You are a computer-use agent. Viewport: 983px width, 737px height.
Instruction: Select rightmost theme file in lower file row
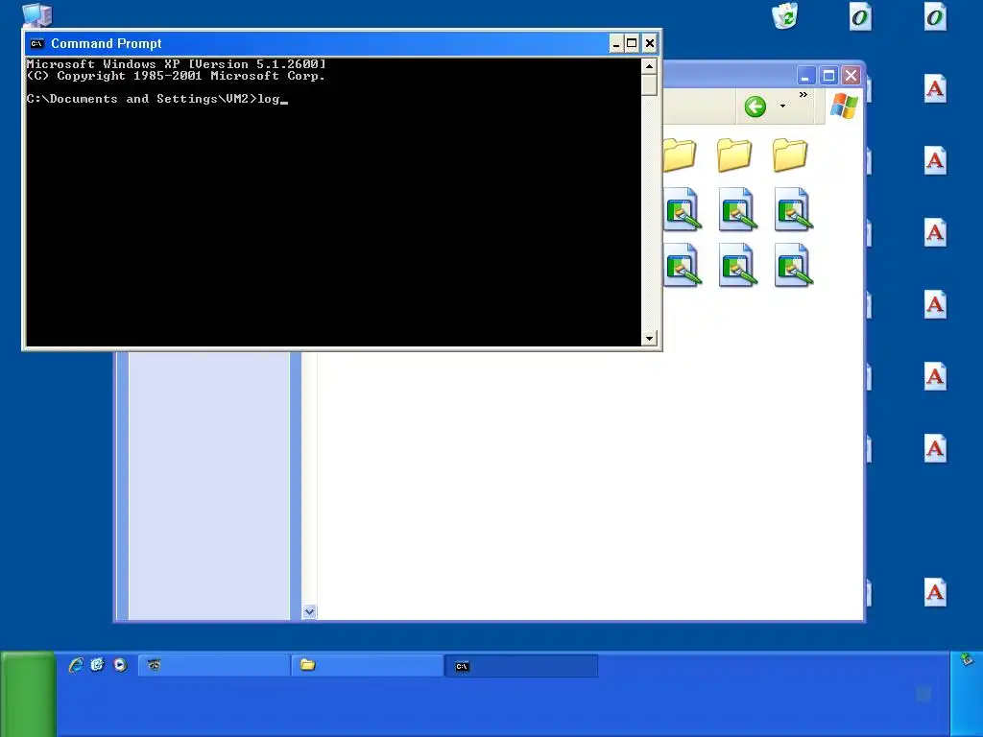click(x=793, y=265)
